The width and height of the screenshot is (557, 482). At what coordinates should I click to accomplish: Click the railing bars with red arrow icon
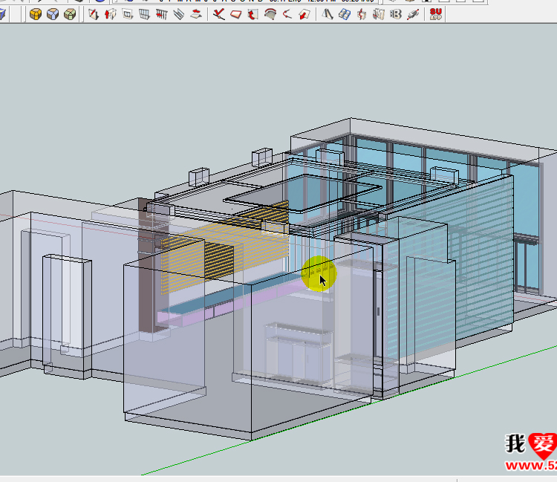tap(162, 15)
